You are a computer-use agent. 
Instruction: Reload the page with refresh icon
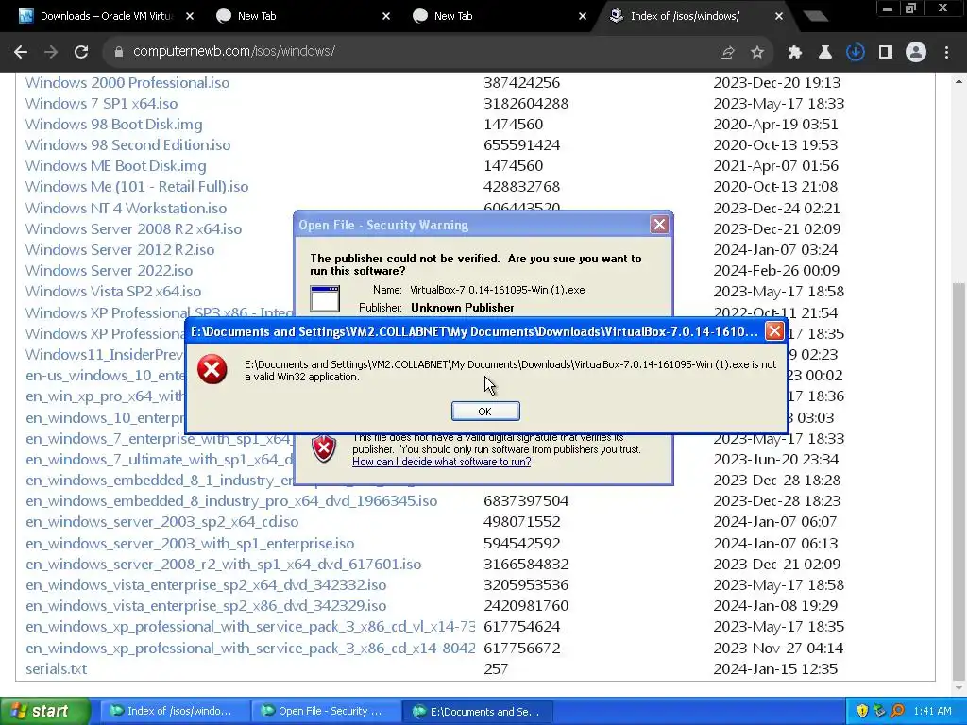click(81, 52)
